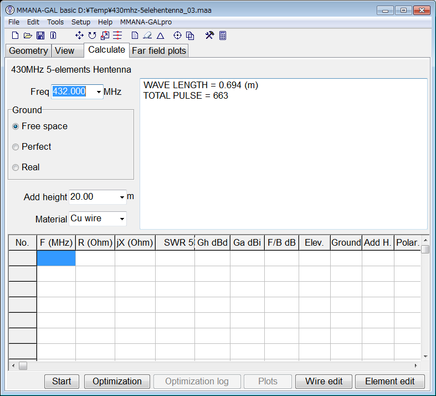The image size is (436, 396).
Task: Expand the Material Cu wire dropdown
Action: 122,219
